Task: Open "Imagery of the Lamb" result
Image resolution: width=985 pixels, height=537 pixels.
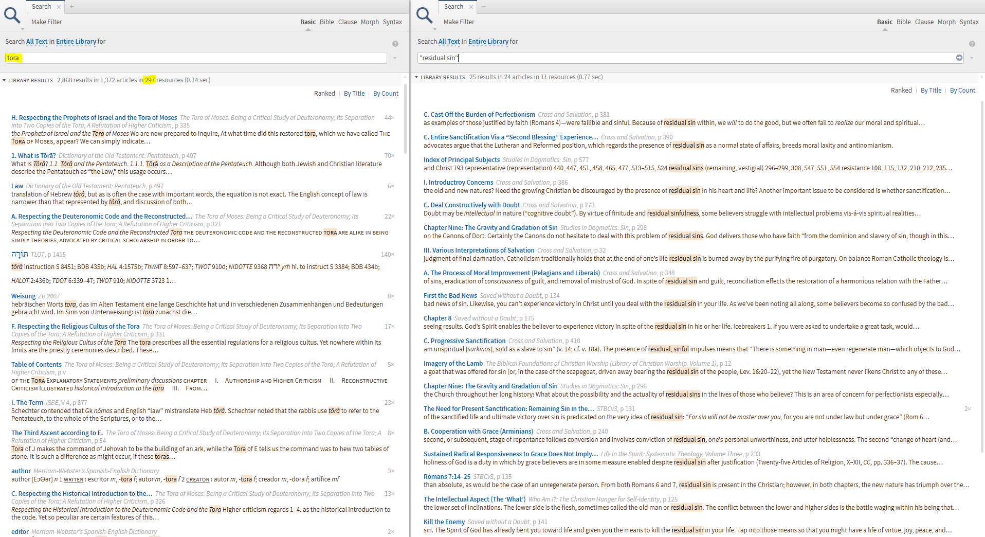Action: click(453, 364)
